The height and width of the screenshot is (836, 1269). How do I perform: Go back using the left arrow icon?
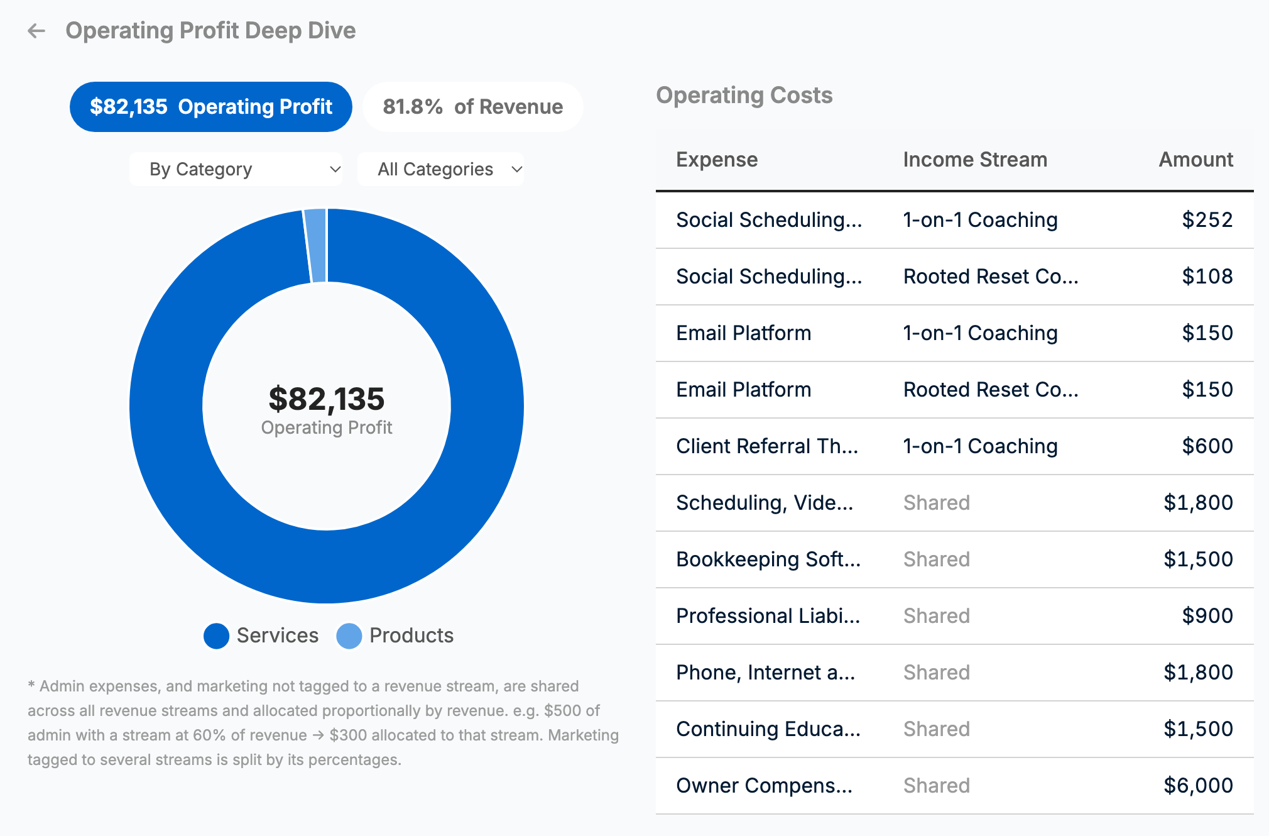click(36, 31)
